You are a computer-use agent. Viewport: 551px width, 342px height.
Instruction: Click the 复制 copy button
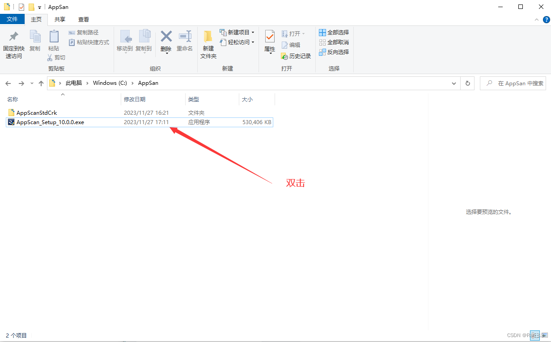point(35,41)
